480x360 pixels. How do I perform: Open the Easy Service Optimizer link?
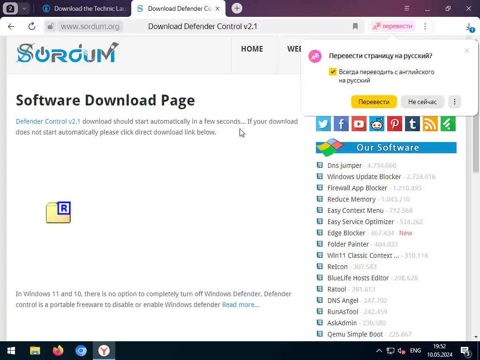(x=360, y=222)
